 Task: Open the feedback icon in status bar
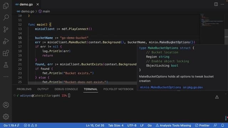pyautogui.click(x=215, y=126)
